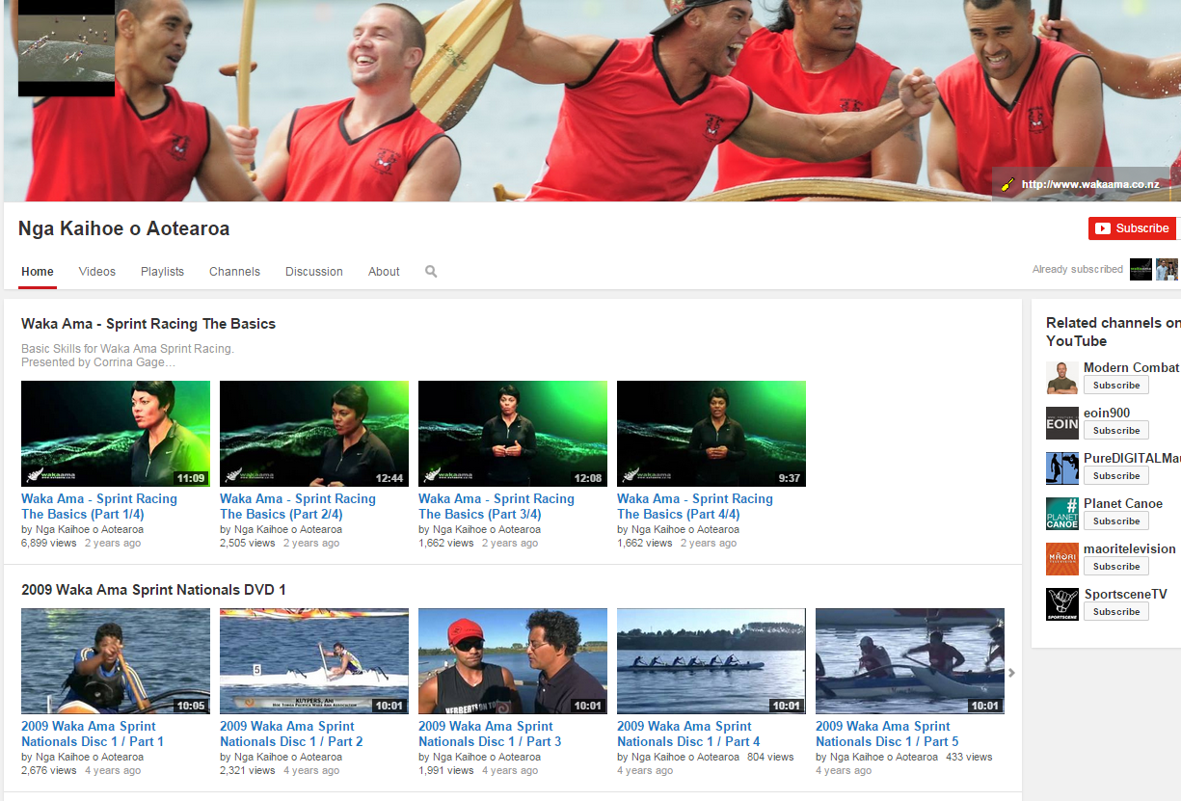
Task: Play the Nationals Disc 1 Part 3 thumbnail
Action: pyautogui.click(x=513, y=661)
